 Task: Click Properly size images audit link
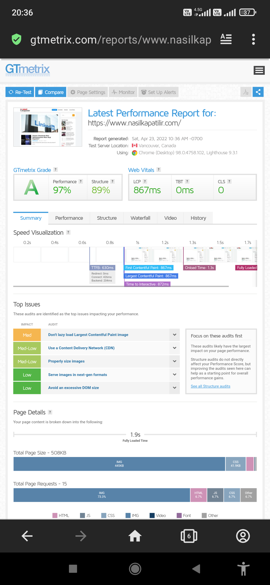(x=66, y=361)
